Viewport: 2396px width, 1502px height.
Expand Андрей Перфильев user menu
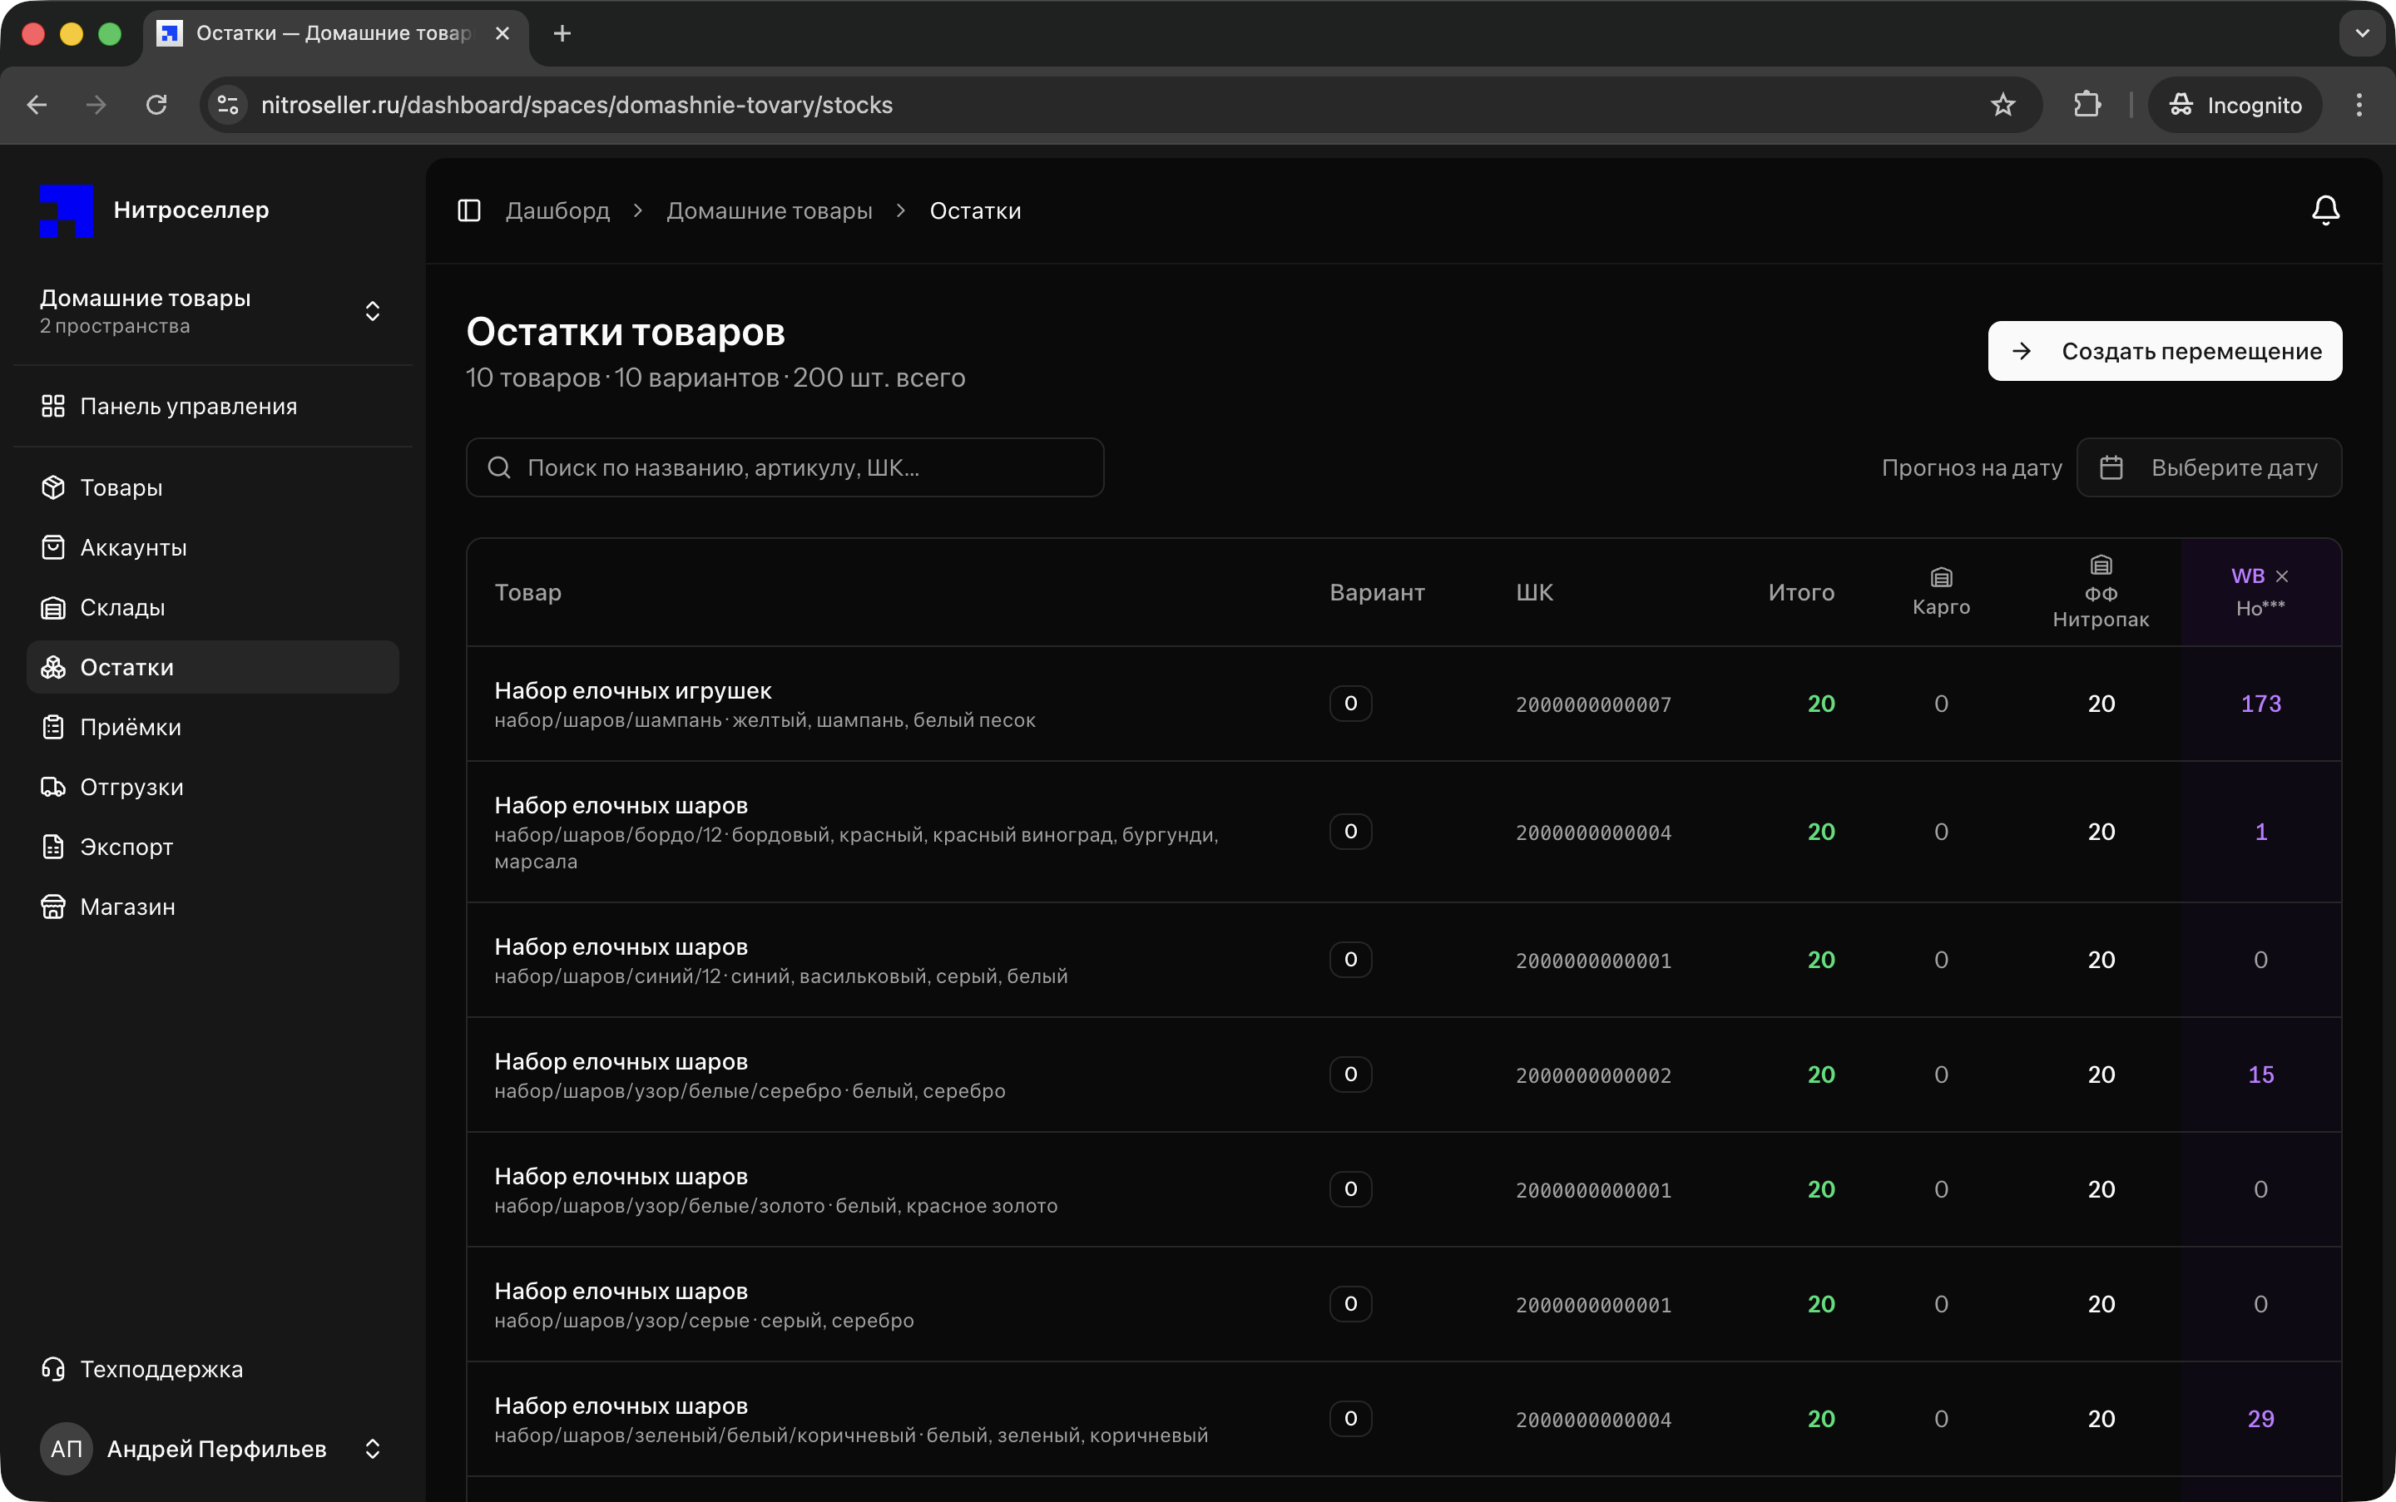(372, 1449)
